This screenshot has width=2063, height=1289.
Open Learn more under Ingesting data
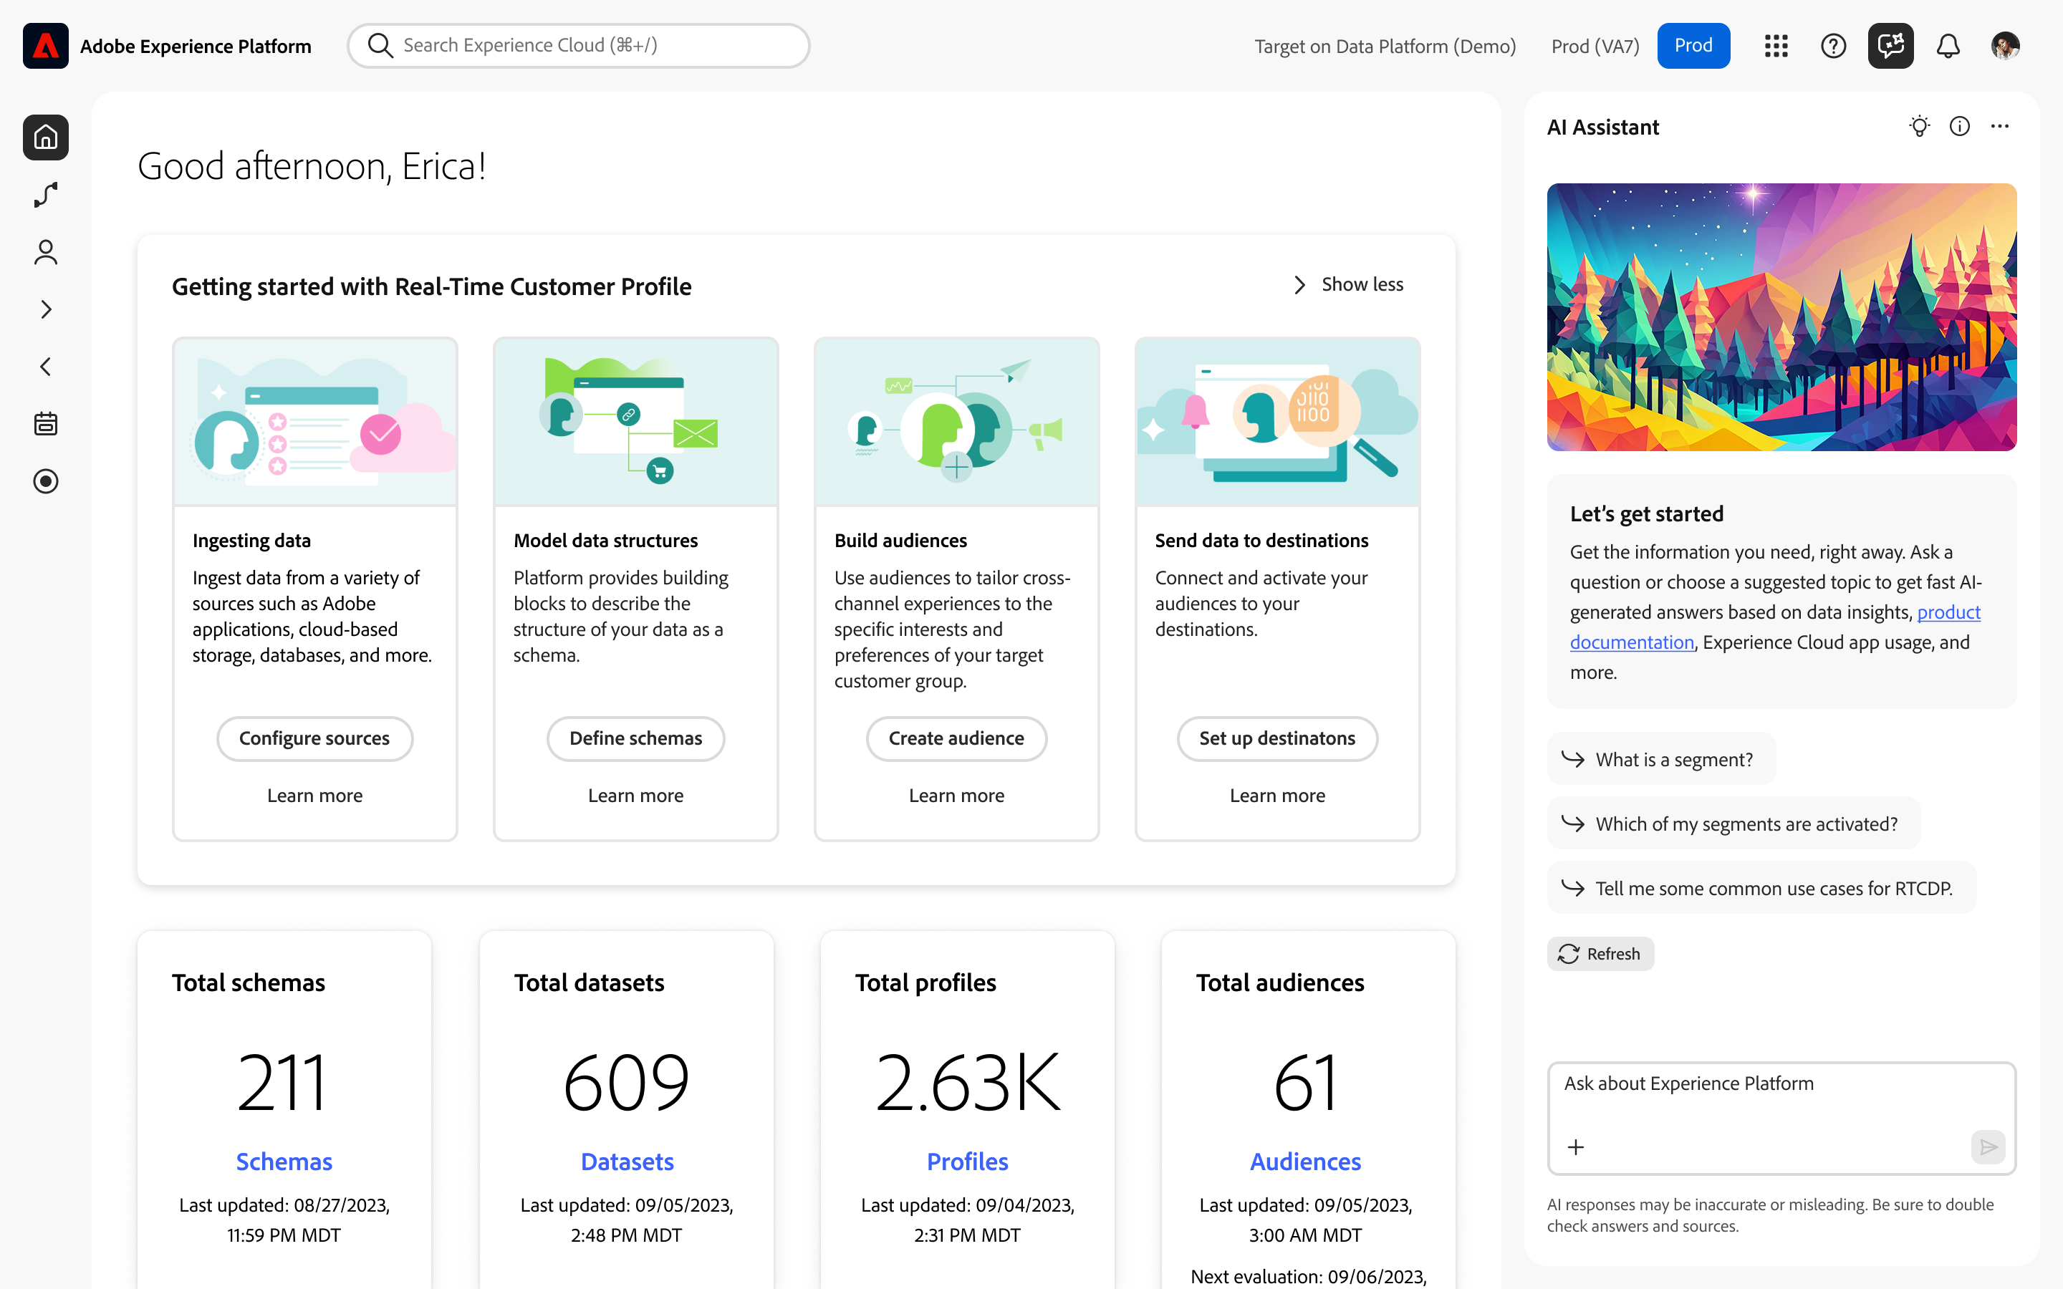tap(314, 796)
